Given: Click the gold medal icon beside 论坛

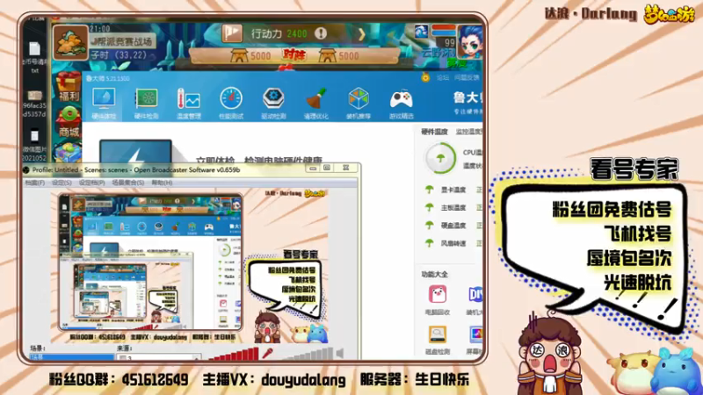Looking at the screenshot, I should [x=425, y=77].
